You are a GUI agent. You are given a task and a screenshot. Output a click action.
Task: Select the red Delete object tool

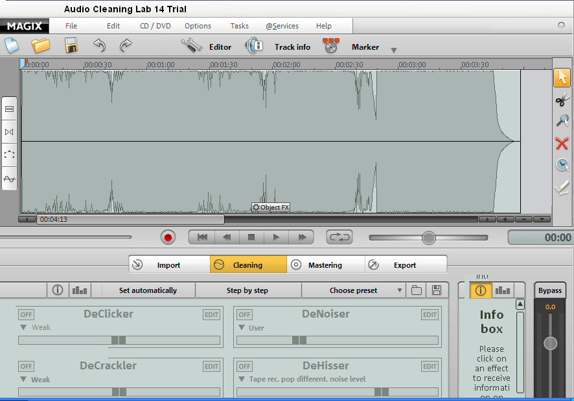pyautogui.click(x=562, y=144)
